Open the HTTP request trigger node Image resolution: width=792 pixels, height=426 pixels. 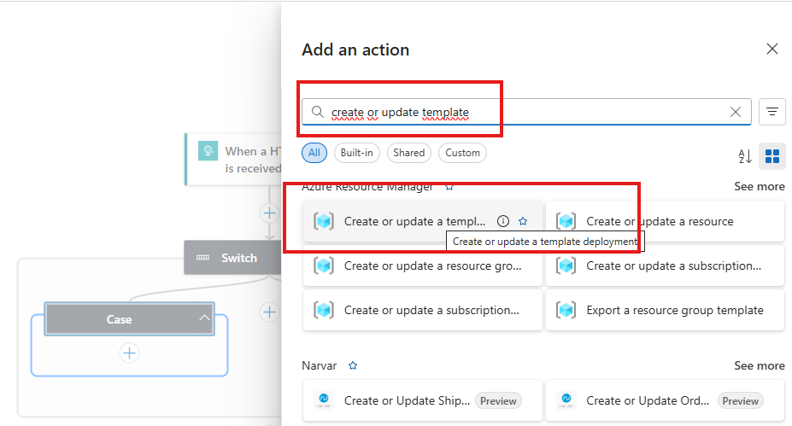point(233,160)
